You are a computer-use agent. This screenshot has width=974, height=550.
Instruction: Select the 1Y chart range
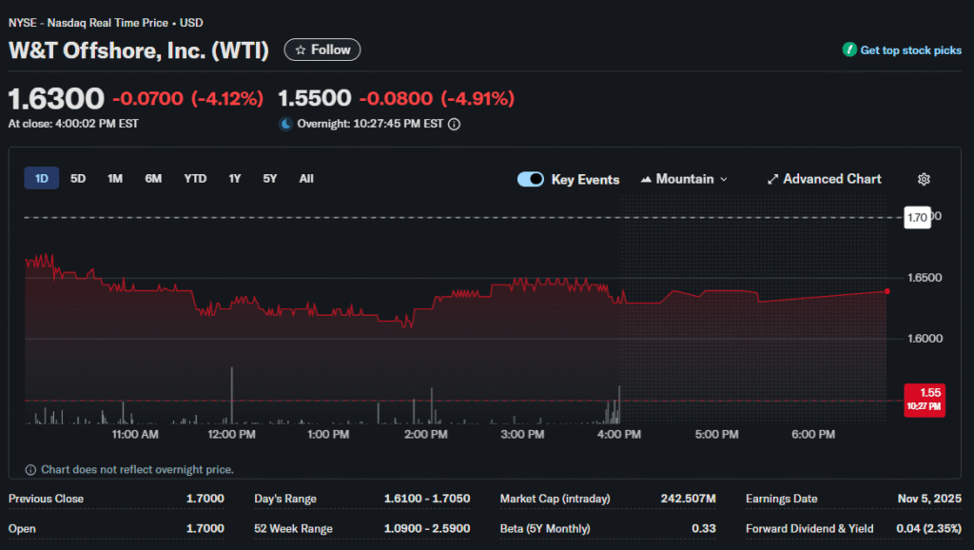pyautogui.click(x=234, y=178)
